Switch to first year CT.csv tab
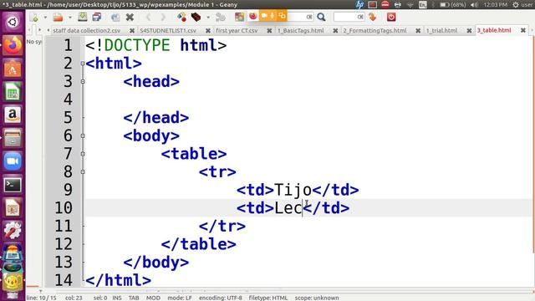Image resolution: width=535 pixels, height=301 pixels. point(237,30)
